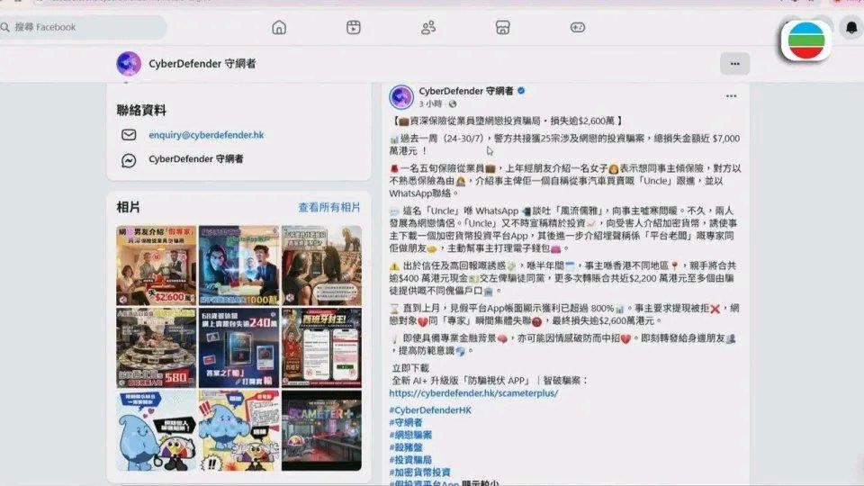Click the post author name CyberDefender 守網者
Screen dimensions: 864x486
coord(465,91)
